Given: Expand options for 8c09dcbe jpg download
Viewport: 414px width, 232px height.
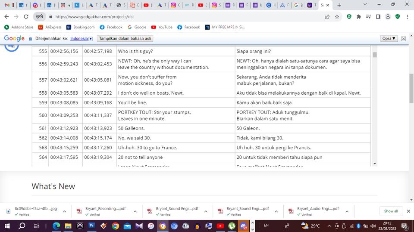Looking at the screenshot, I should tap(64, 211).
